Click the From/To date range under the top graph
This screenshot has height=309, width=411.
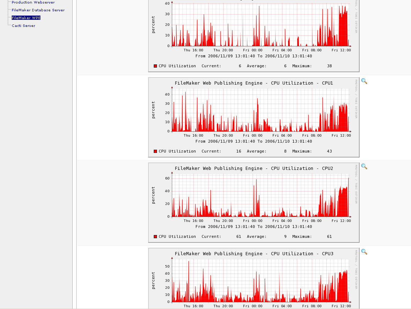tap(254, 56)
